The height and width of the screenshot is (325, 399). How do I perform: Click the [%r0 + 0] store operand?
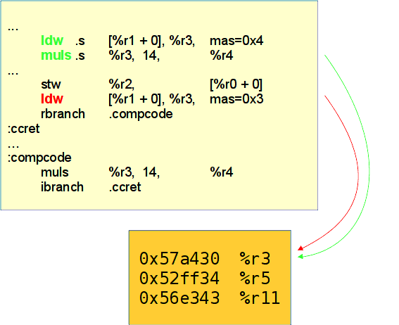click(x=236, y=84)
